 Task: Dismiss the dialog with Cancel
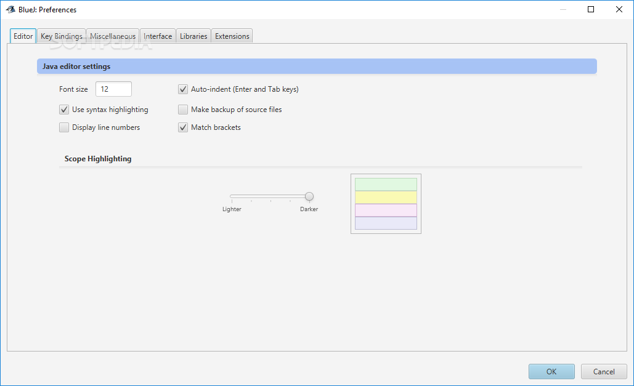[x=604, y=371]
